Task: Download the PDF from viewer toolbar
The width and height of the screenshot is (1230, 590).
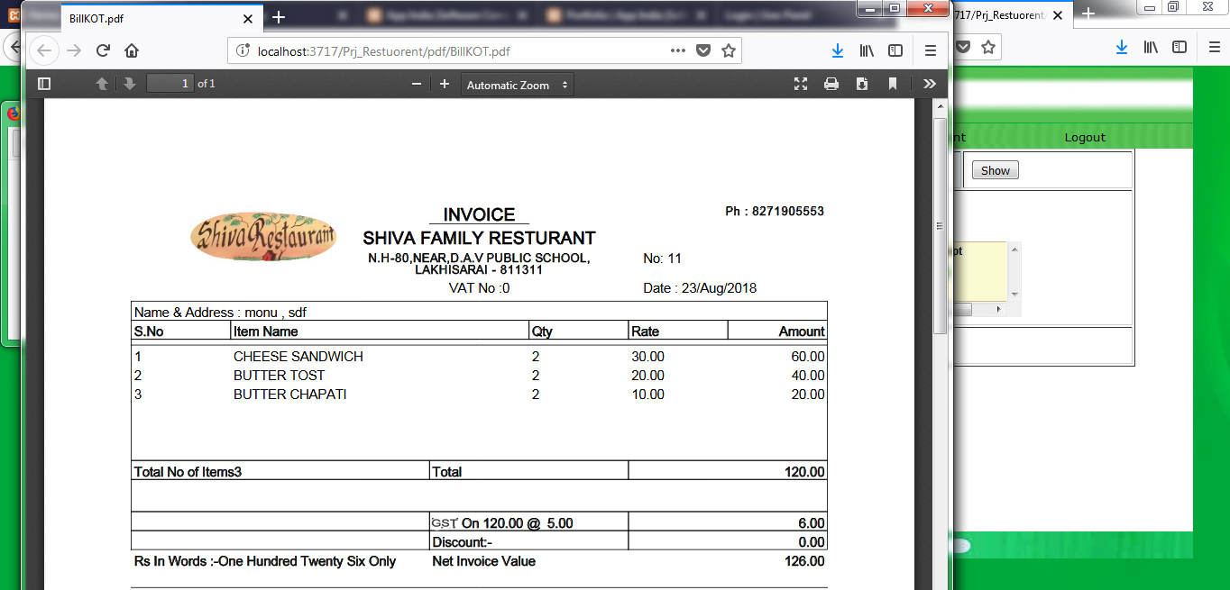Action: click(x=862, y=84)
